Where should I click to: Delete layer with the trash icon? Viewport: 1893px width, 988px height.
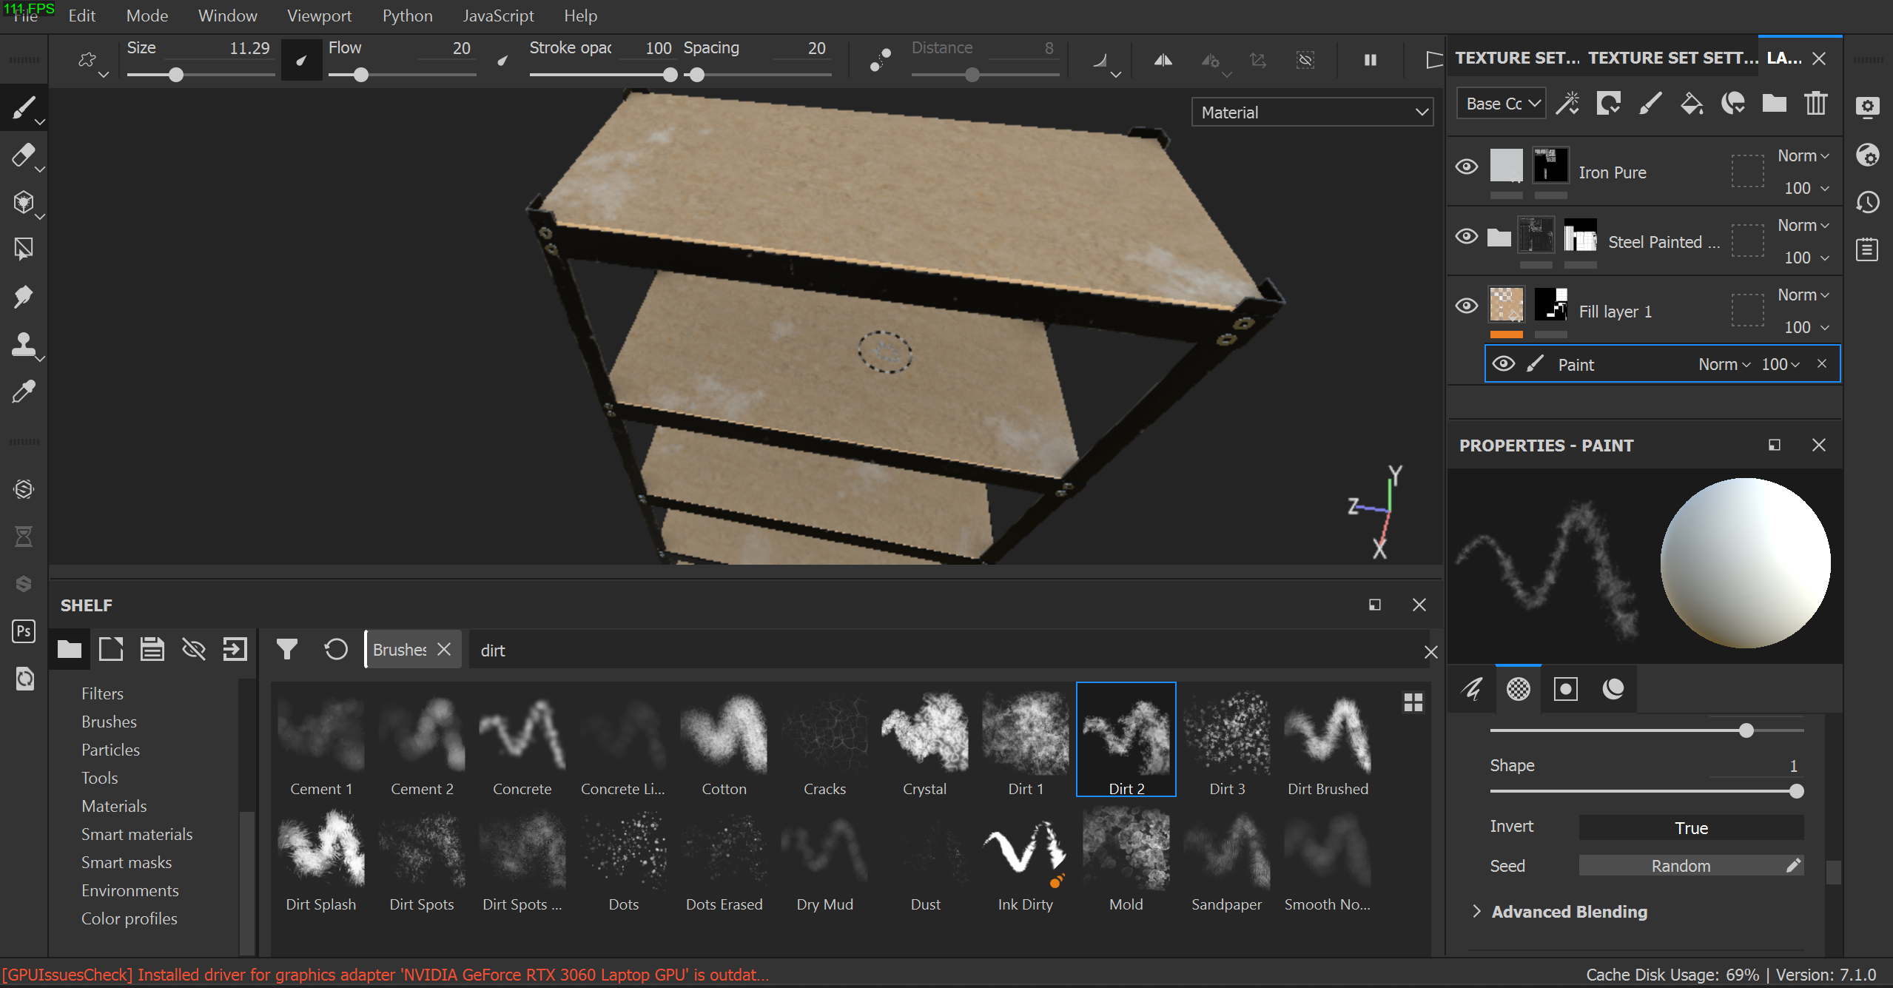click(1815, 104)
